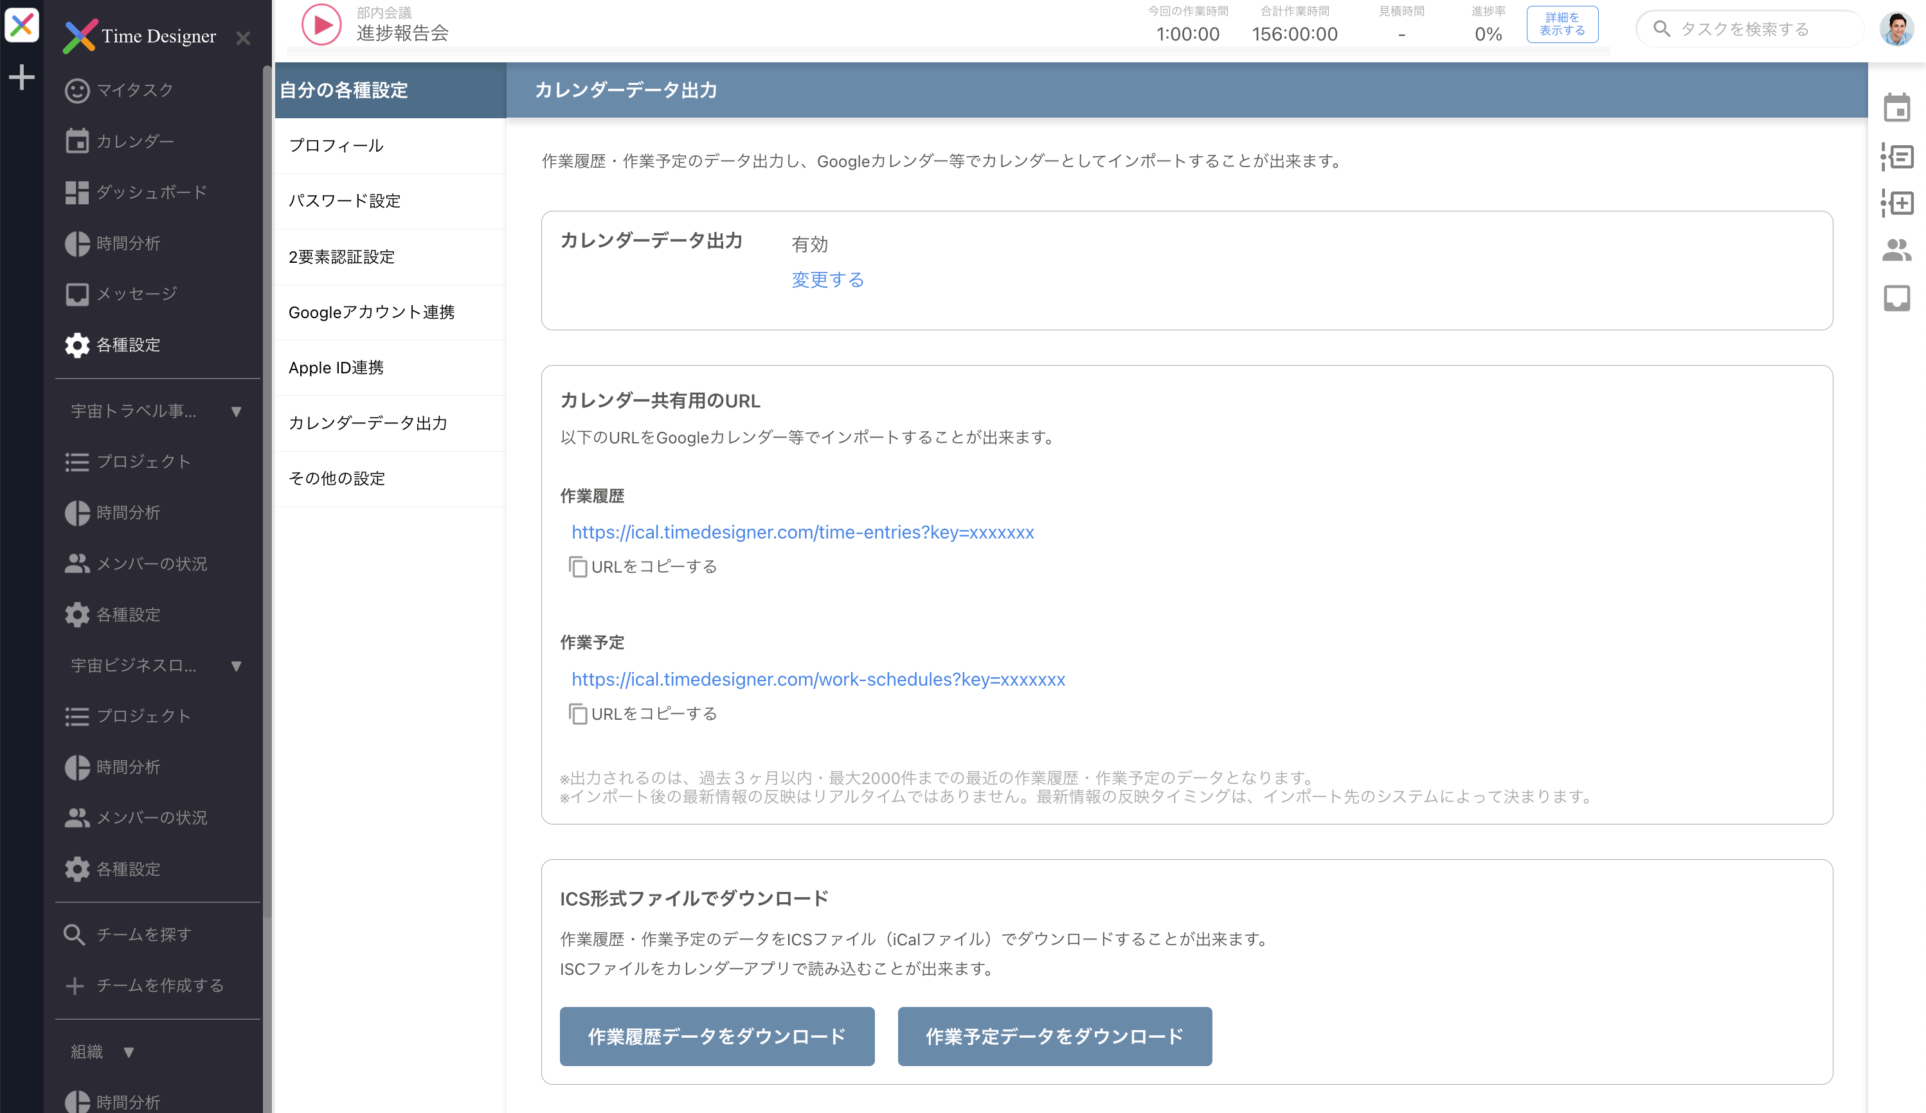Open メッセージ via the message icon
1926x1113 pixels.
point(77,293)
